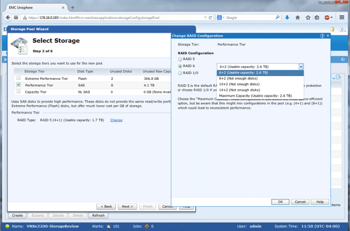Viewport: 350px width, 231px height.
Task: Collapse the RAID 6 configuration dropdown arrow
Action: click(301, 67)
